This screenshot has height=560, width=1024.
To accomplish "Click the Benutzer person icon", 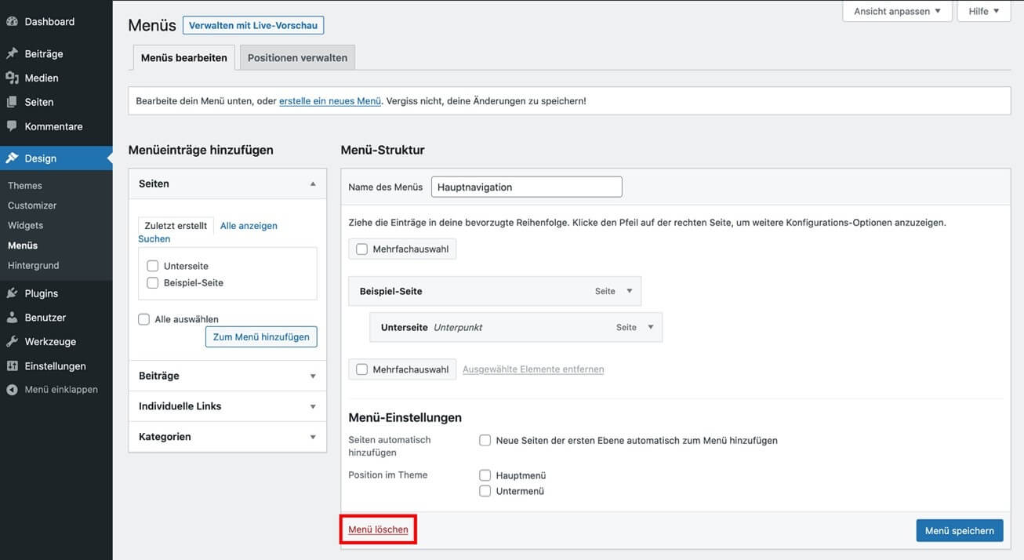I will click(12, 318).
